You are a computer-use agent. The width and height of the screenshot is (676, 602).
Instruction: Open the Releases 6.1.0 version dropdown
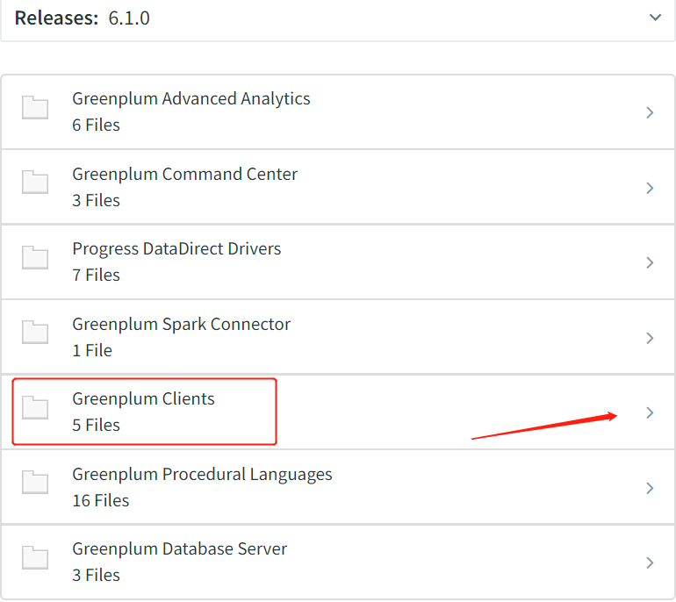click(655, 18)
